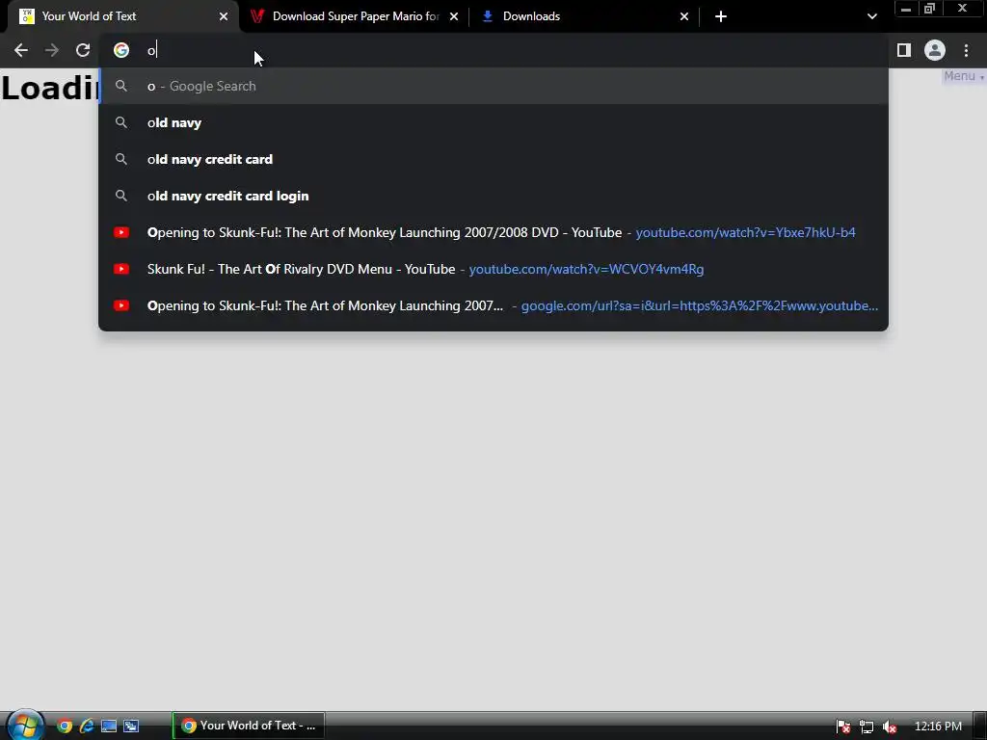
Task: Click YouTube icon beside Art Of Rivalry suggestion
Action: (x=121, y=269)
